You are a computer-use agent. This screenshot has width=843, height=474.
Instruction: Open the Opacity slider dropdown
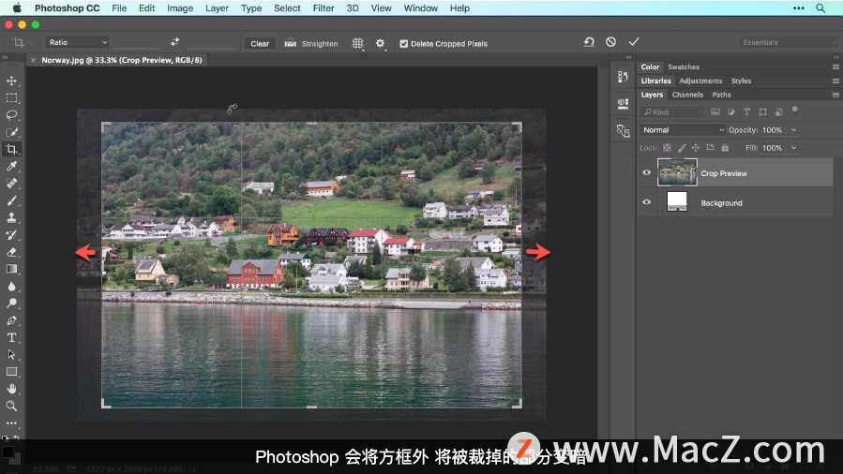click(x=793, y=130)
